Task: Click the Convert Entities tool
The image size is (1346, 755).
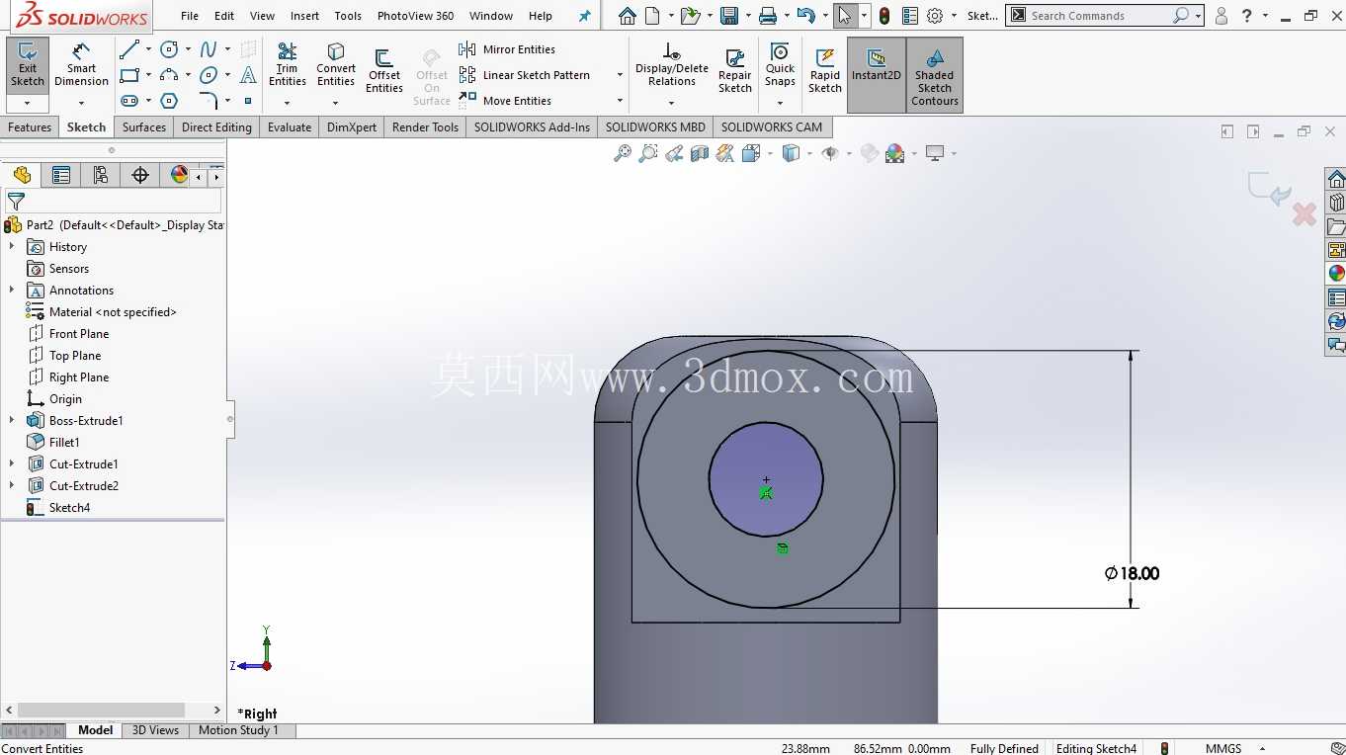Action: (x=336, y=65)
